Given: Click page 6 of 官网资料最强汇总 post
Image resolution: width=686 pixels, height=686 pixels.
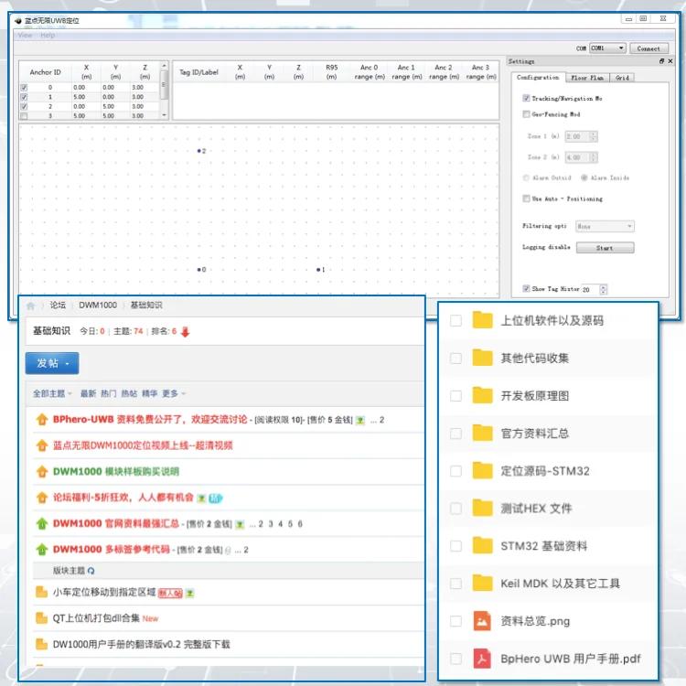Looking at the screenshot, I should (300, 524).
